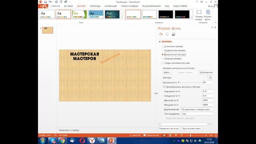Open the ПОКАЗ СЛАЙДОВ ribbon tab
The height and width of the screenshot is (144, 256).
(130, 6)
